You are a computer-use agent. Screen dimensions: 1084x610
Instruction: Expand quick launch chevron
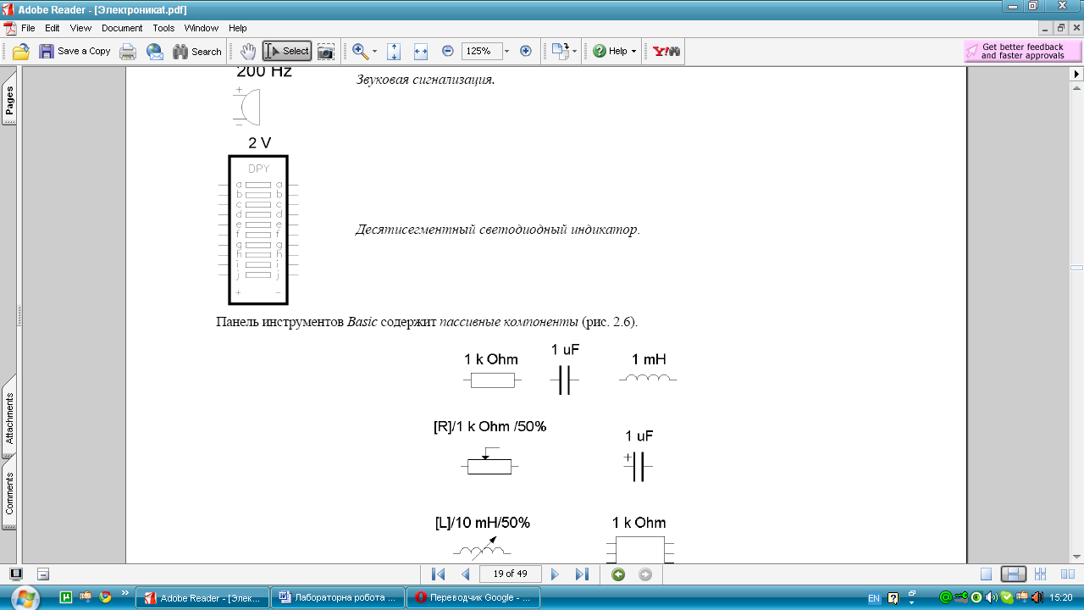click(125, 593)
